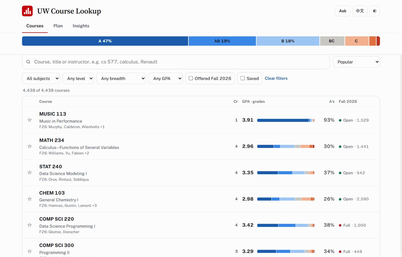The width and height of the screenshot is (402, 257).
Task: Click the AB 19% grade segment
Action: pos(222,41)
